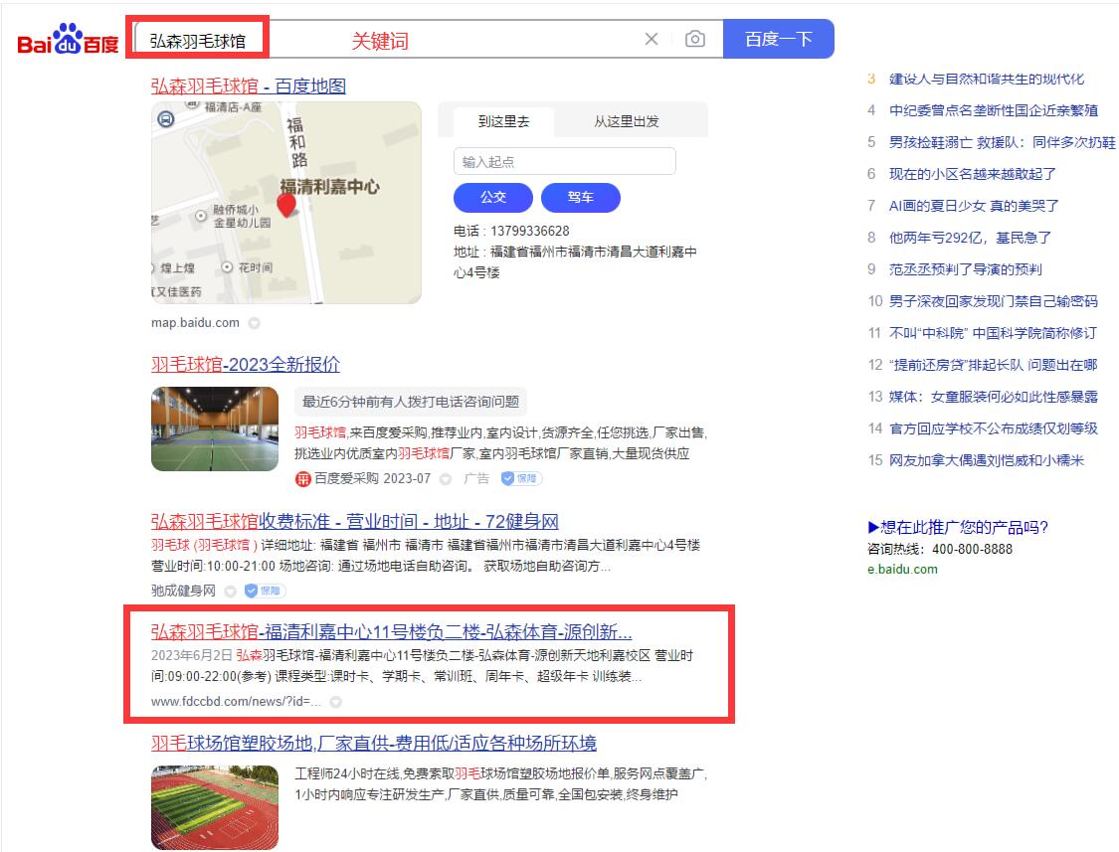1119x852 pixels.
Task: Click the 保障 badge beside 驰成健身网
Action: pyautogui.click(x=265, y=591)
